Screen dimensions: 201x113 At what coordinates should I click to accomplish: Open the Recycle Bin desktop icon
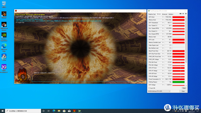tap(4, 4)
